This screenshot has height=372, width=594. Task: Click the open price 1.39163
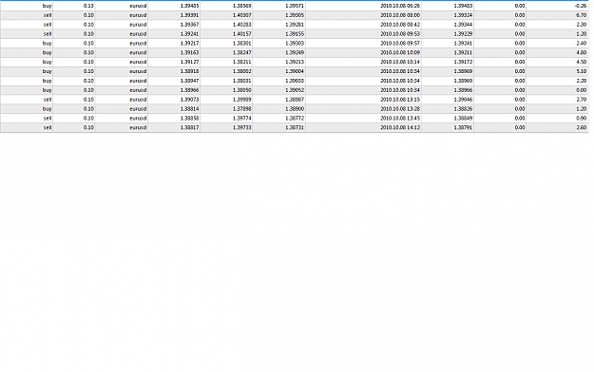click(189, 52)
